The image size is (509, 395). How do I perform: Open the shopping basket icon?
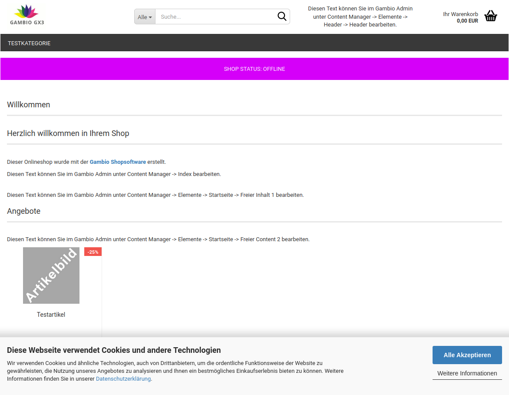coord(490,16)
